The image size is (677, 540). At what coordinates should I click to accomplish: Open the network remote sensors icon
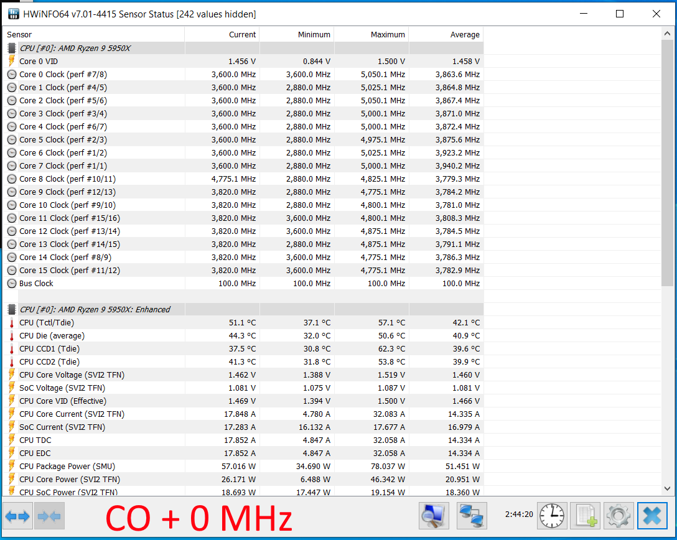point(472,516)
